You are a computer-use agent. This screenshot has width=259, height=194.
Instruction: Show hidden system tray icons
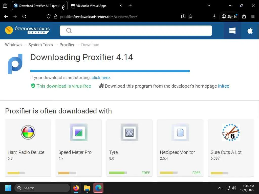pos(220,188)
